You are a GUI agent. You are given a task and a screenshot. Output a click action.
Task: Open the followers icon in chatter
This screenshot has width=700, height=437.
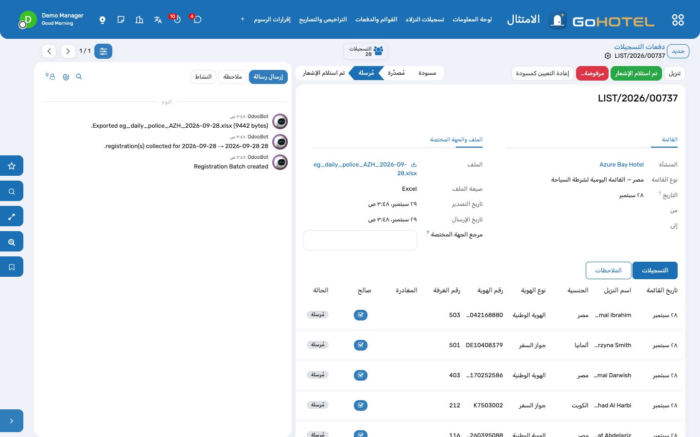click(x=51, y=77)
